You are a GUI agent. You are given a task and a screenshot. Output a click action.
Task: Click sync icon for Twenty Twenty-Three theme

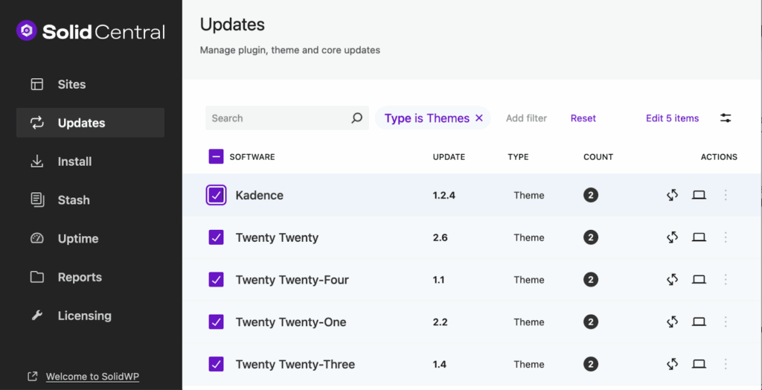pos(672,364)
